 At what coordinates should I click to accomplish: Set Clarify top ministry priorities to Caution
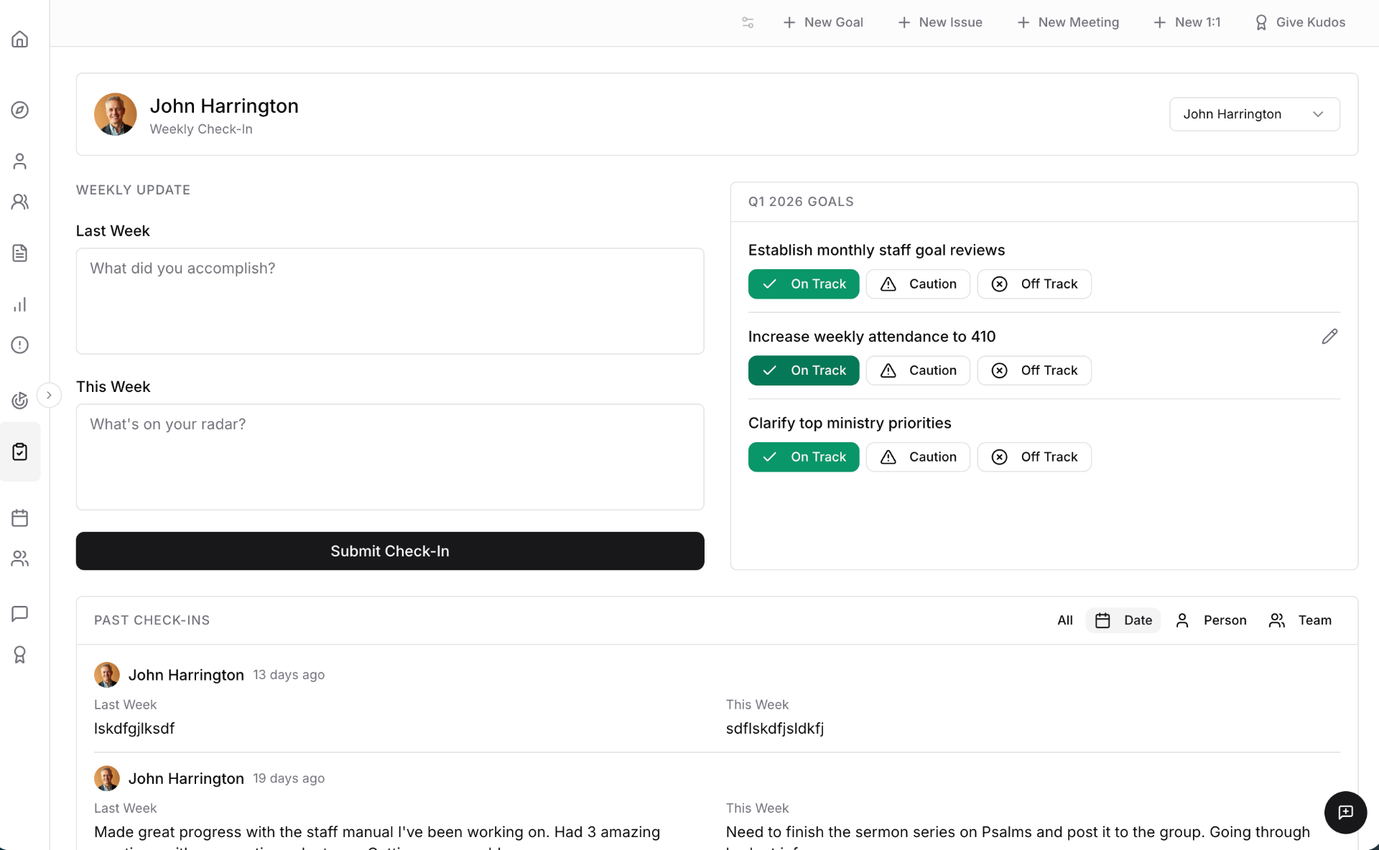pos(918,457)
